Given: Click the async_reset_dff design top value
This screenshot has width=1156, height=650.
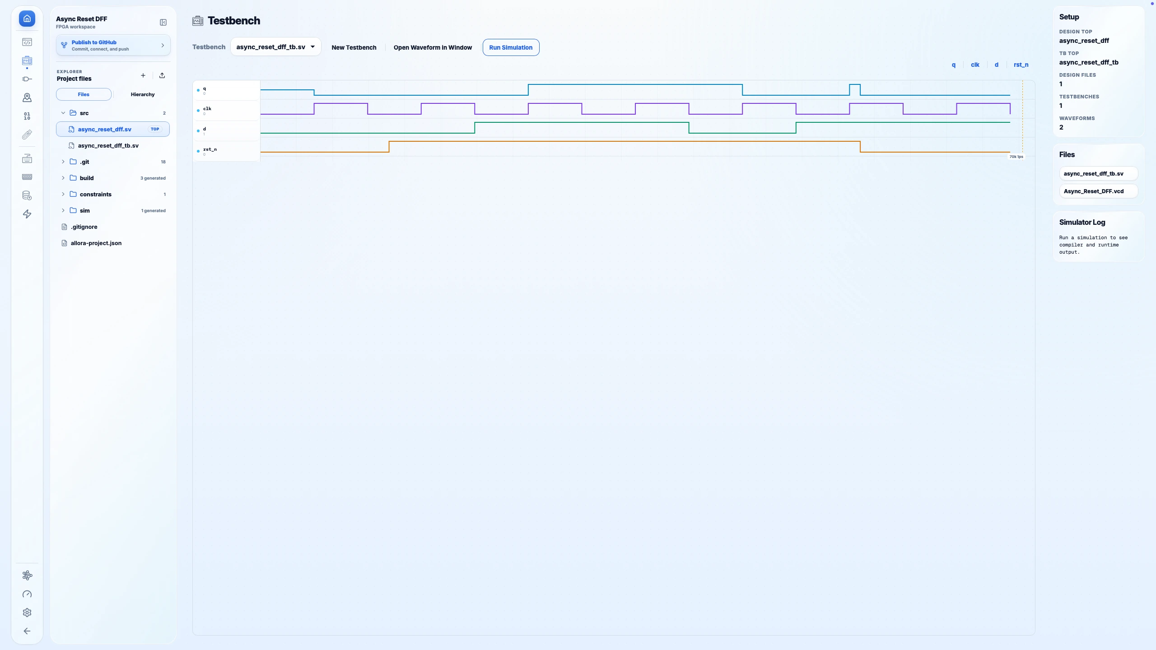Looking at the screenshot, I should (x=1084, y=41).
